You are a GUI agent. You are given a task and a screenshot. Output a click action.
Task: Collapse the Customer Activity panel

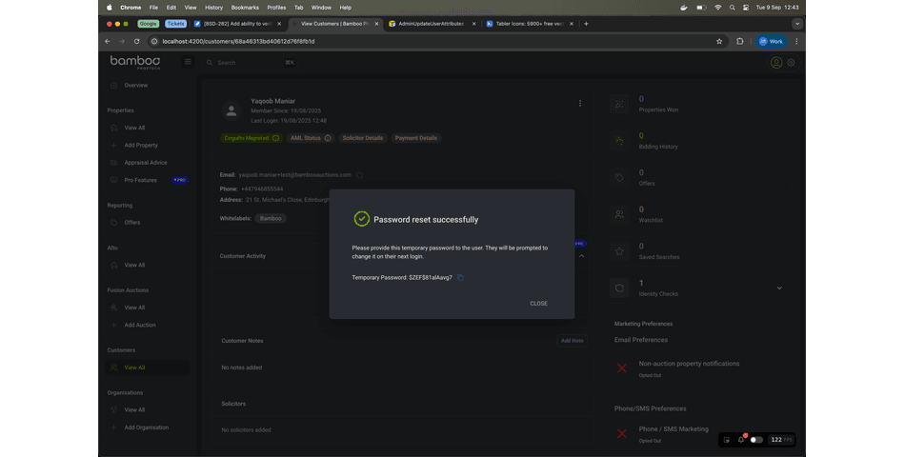(581, 255)
